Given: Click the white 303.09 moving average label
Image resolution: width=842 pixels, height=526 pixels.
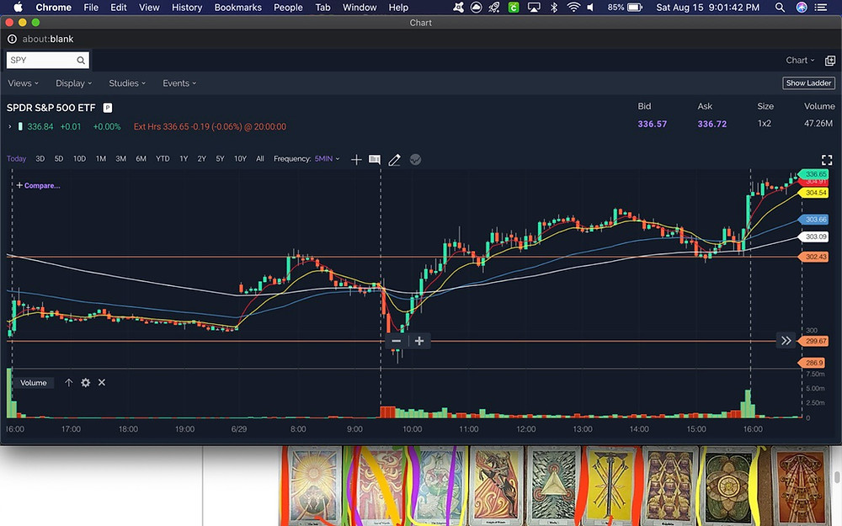Looking at the screenshot, I should point(813,236).
